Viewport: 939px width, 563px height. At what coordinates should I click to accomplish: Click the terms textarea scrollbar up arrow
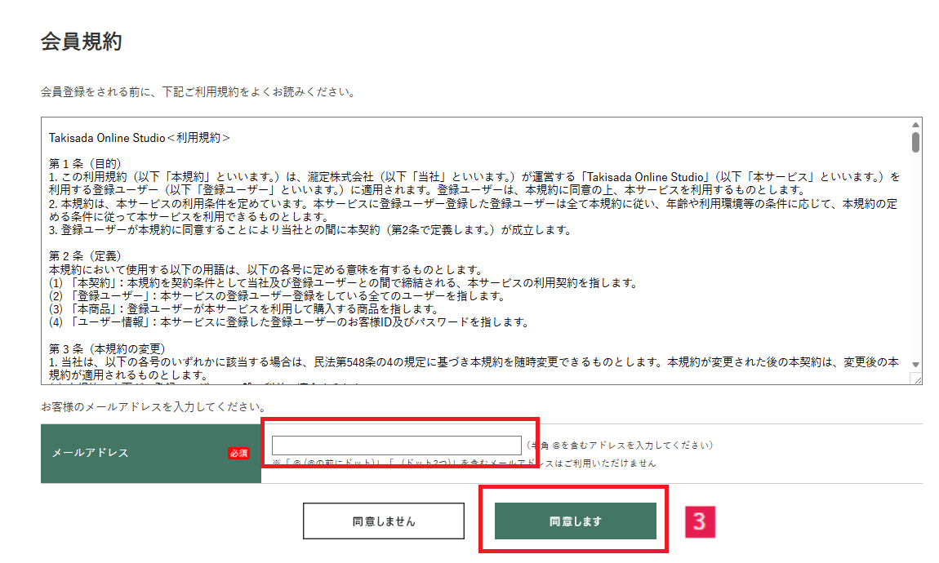pos(915,125)
